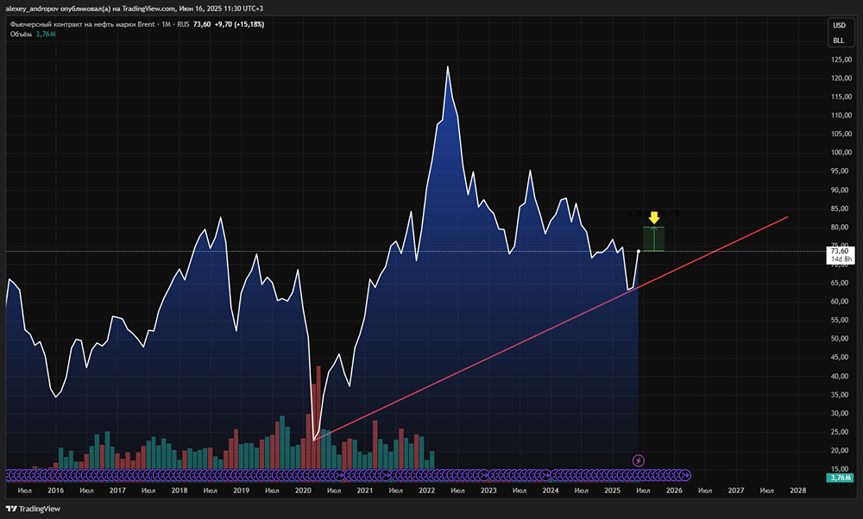The height and width of the screenshot is (519, 863).
Task: Click the 85,00 price axis label
Action: 841,209
